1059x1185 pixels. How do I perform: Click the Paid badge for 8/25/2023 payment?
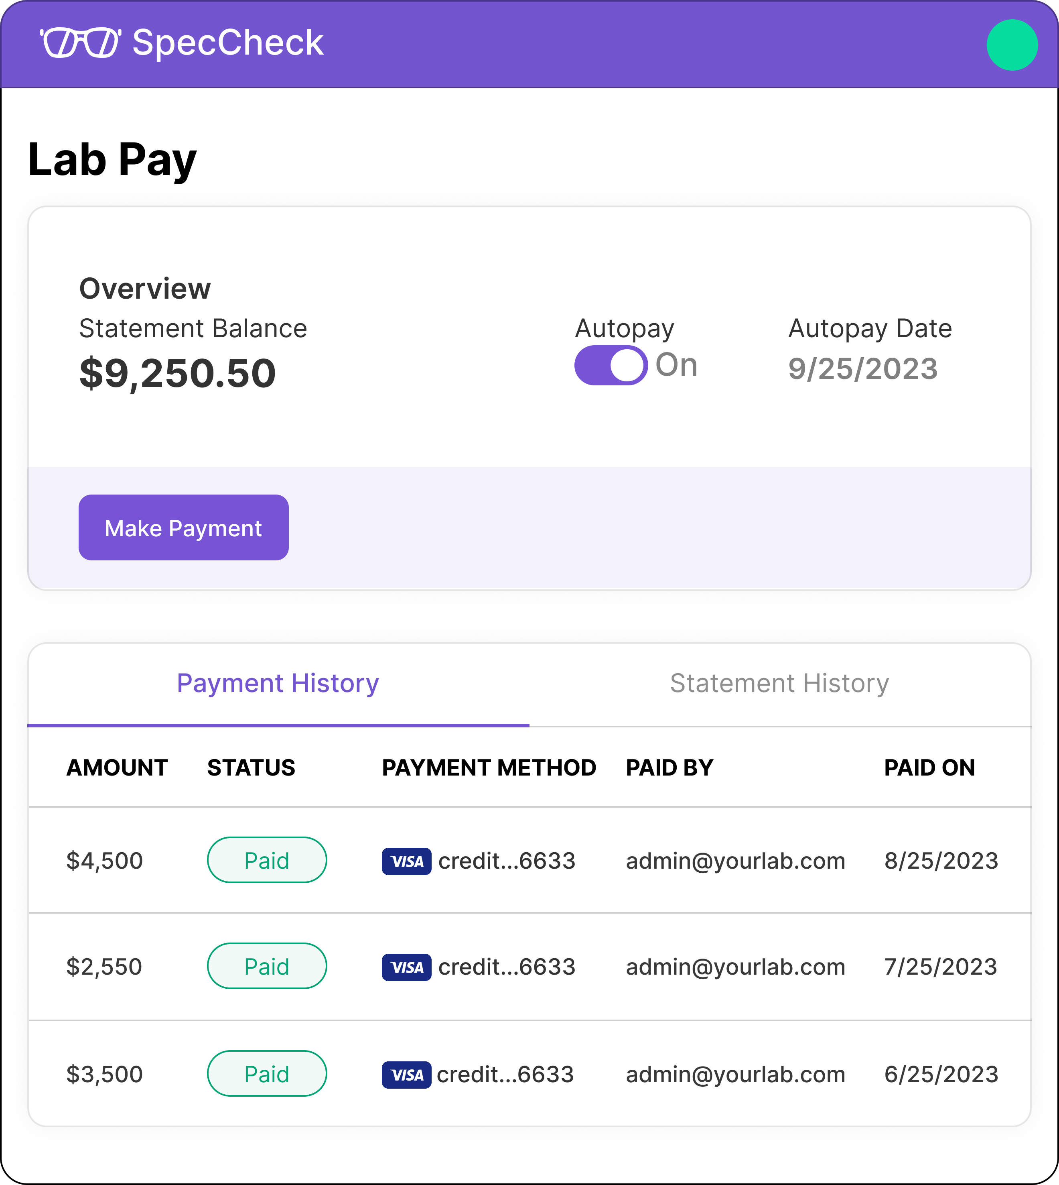tap(266, 860)
